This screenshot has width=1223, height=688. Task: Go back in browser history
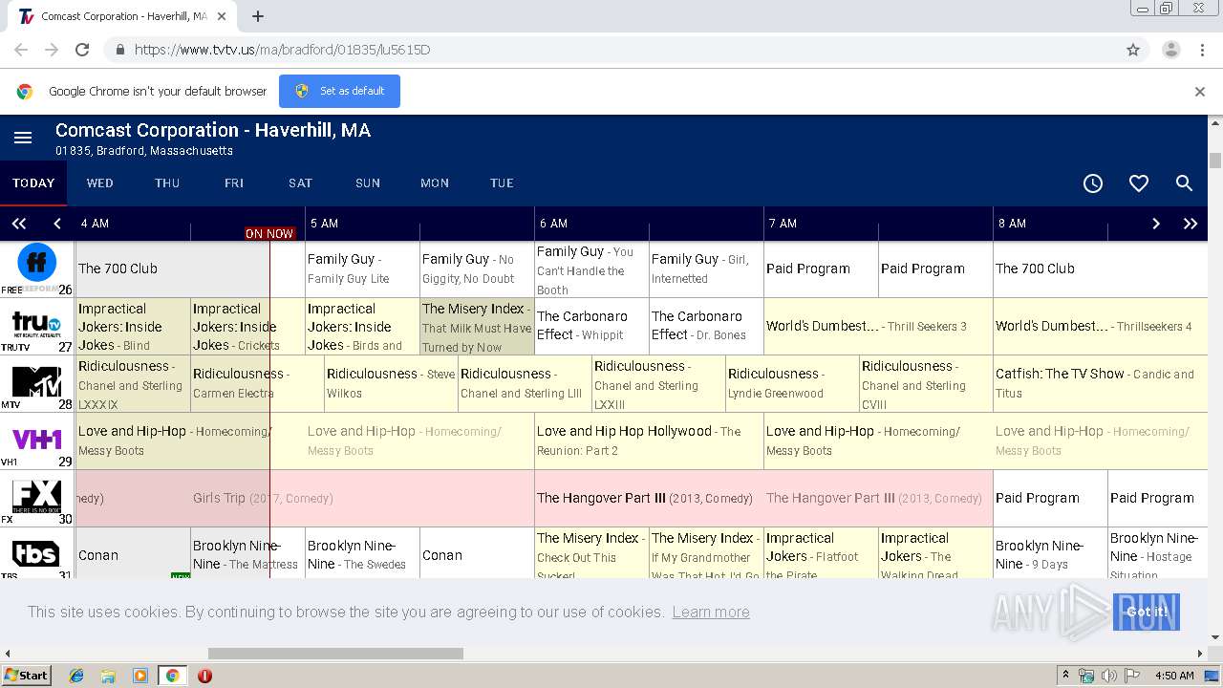click(x=21, y=50)
